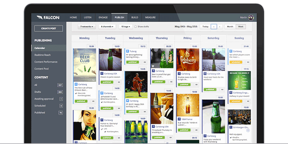Click Facebook icon on Shadow owes its birth post
The image size is (288, 144).
coord(179,74)
